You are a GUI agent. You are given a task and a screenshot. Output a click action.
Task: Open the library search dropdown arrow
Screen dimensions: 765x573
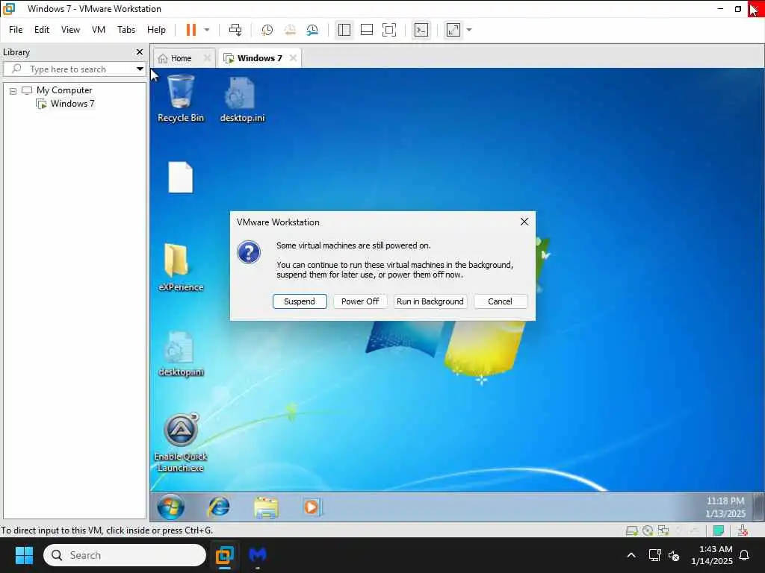(x=140, y=69)
